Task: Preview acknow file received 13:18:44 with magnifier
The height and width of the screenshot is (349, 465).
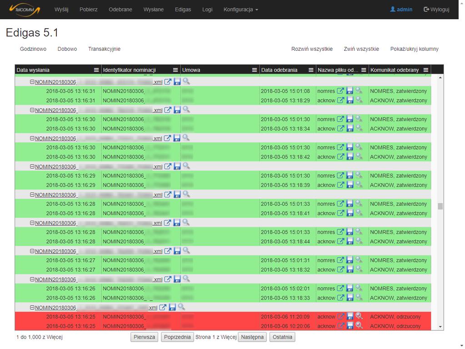Action: 359,241
